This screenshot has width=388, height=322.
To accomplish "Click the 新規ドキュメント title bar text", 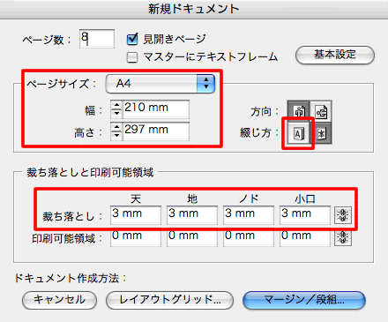I will pyautogui.click(x=194, y=9).
